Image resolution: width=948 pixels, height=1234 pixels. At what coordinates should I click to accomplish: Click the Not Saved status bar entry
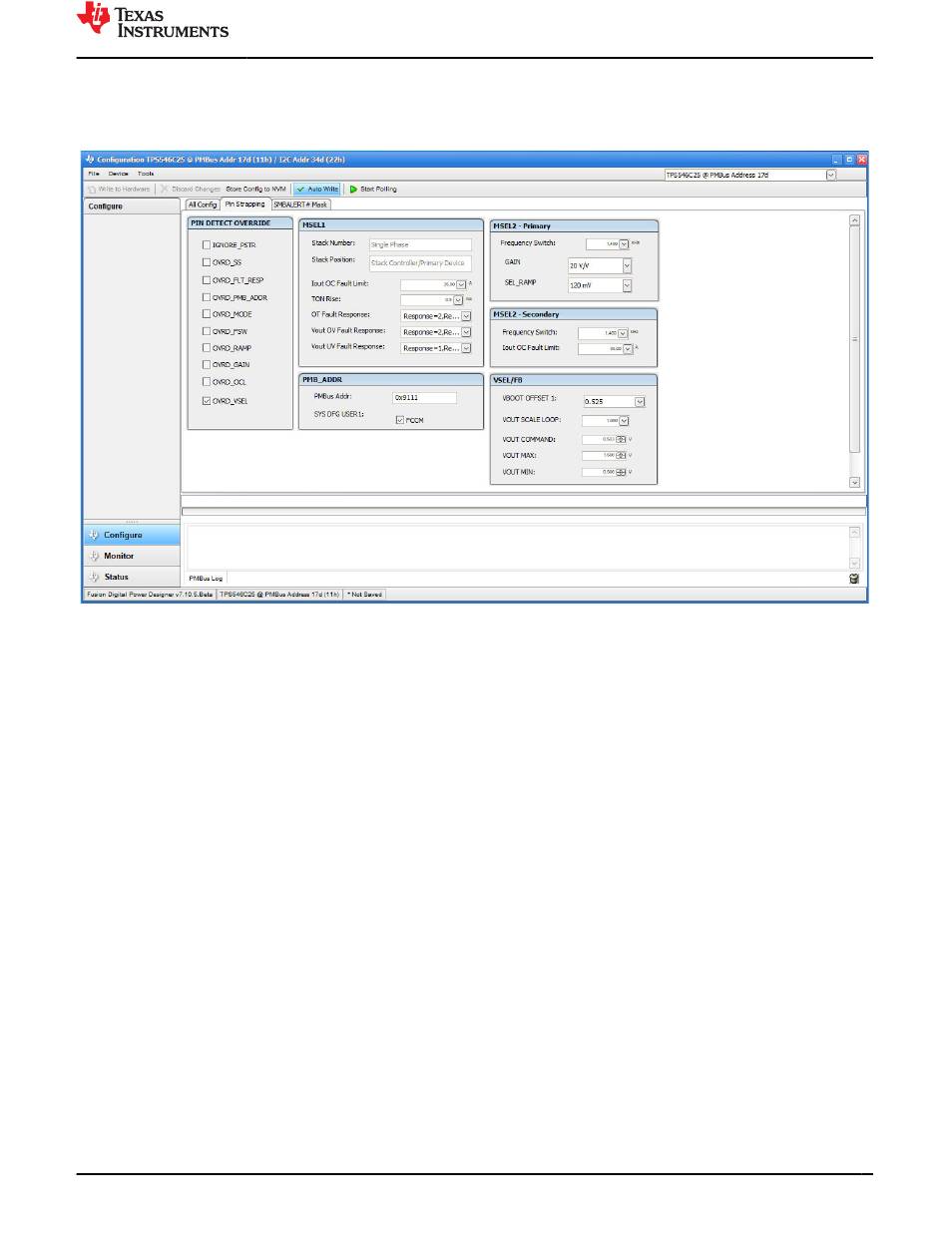click(363, 595)
